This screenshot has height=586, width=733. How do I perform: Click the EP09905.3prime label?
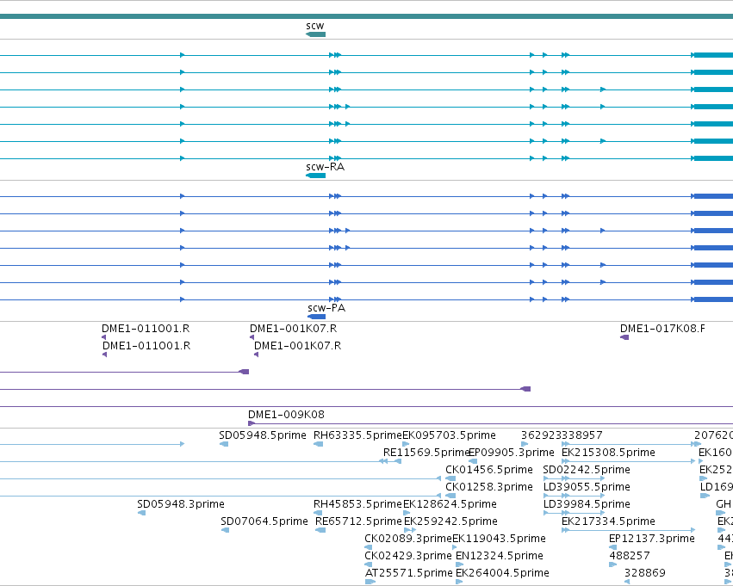(512, 453)
